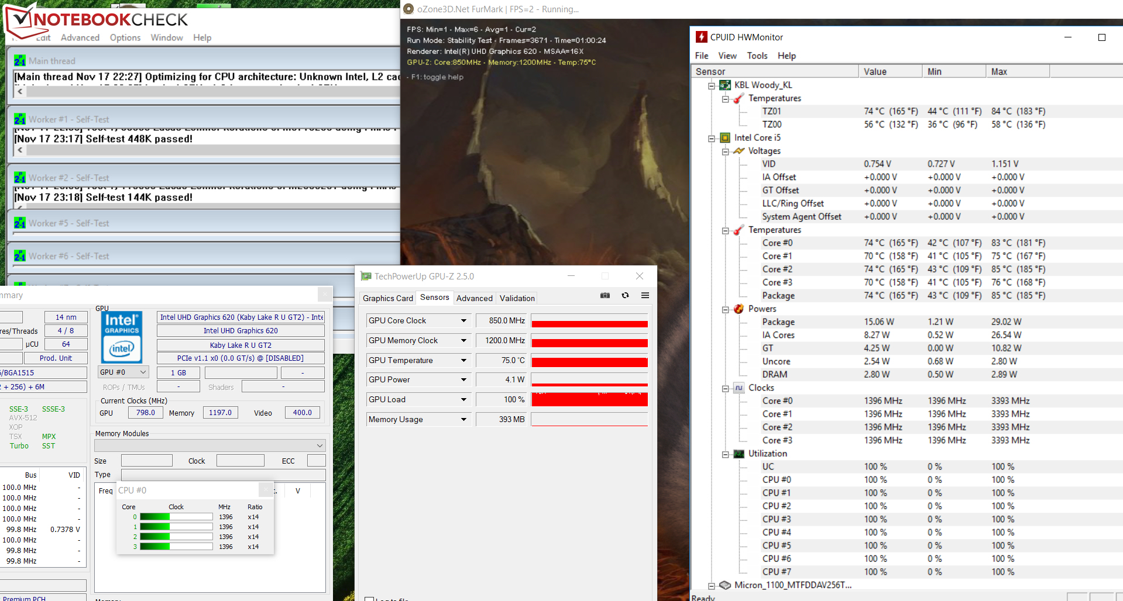Click the Powers flame icon in HWMonitor
This screenshot has height=601, width=1123.
click(x=739, y=309)
